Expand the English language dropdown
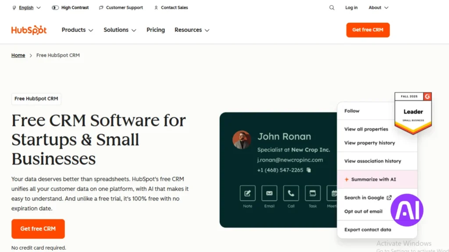449x252 pixels. click(x=26, y=7)
